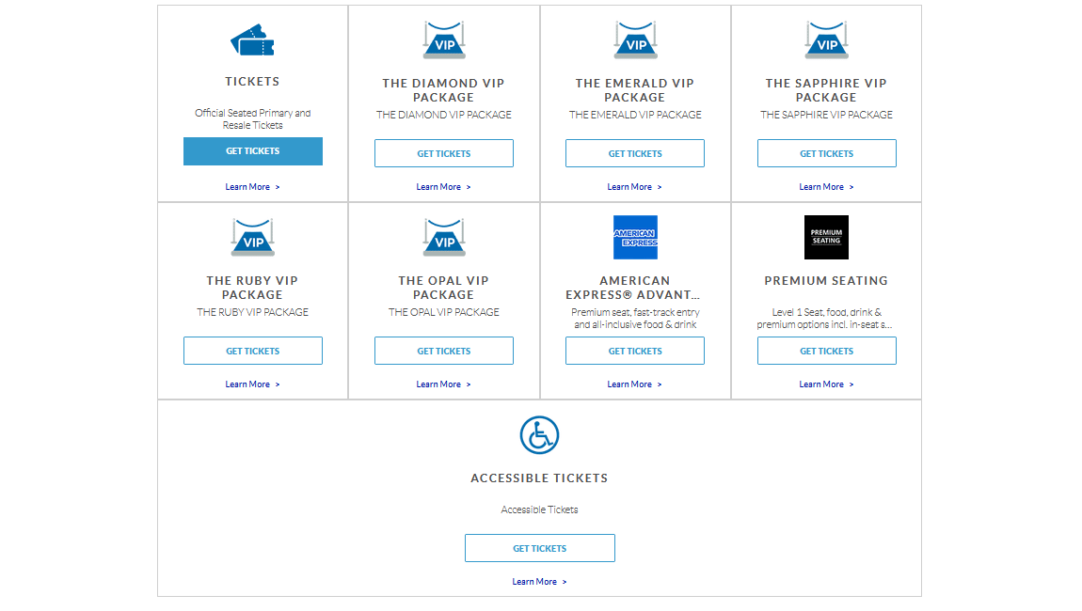This screenshot has width=1082, height=611.
Task: Open Learn More under Accessible Tickets
Action: (539, 582)
